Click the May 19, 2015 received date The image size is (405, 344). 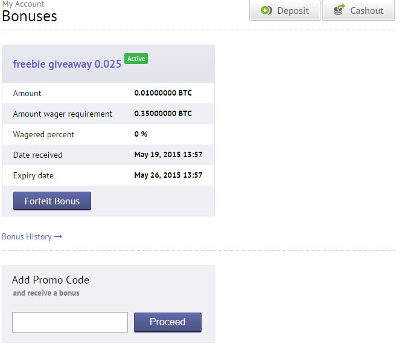click(168, 155)
